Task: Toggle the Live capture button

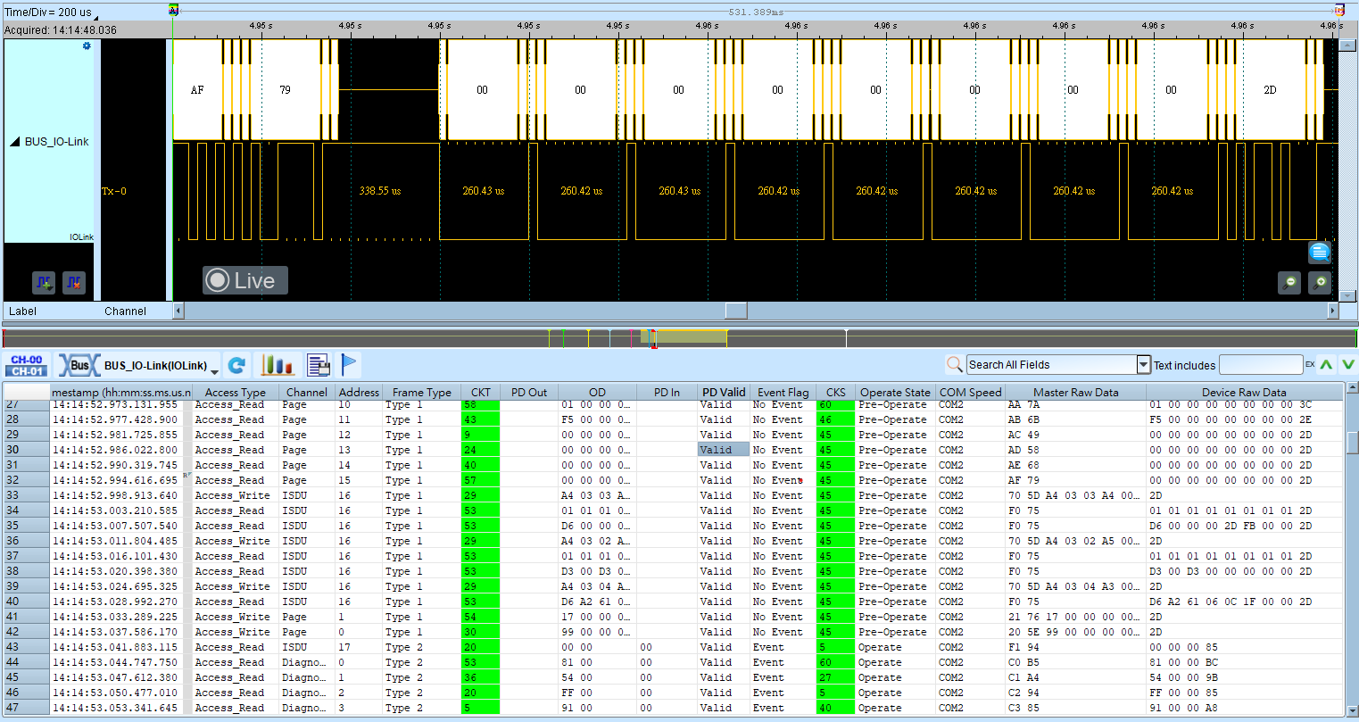Action: tap(245, 280)
